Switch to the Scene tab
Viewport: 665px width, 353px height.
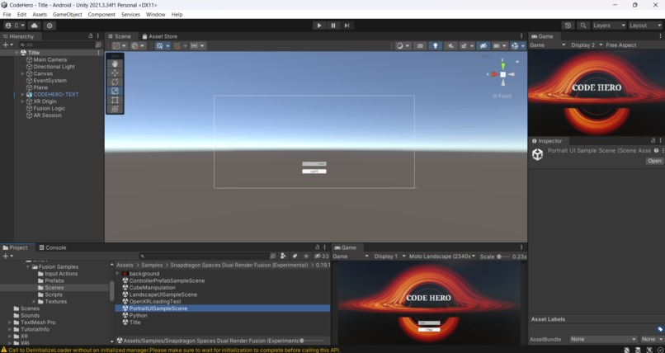(x=120, y=36)
